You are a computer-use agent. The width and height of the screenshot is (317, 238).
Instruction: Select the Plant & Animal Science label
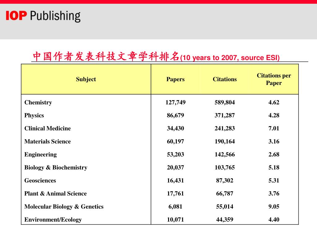55,193
